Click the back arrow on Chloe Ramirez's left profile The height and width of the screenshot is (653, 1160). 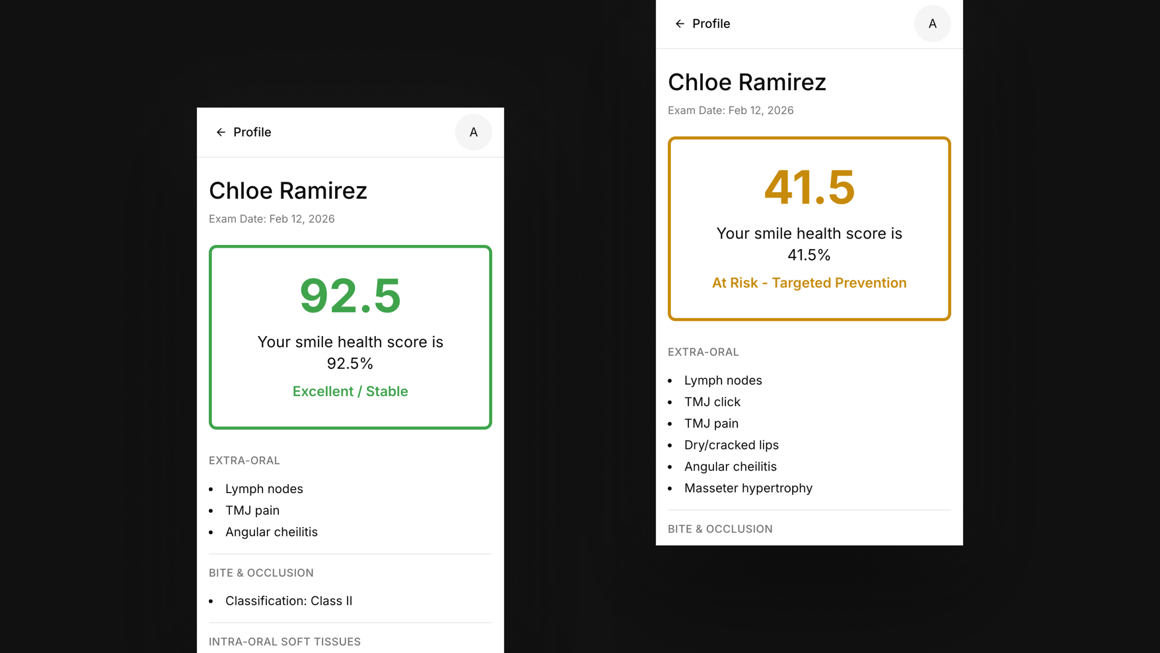(x=220, y=132)
